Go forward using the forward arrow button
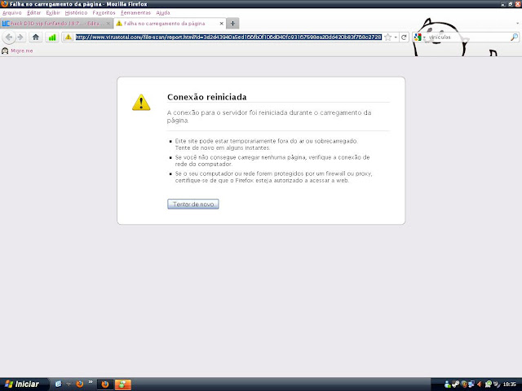 pos(20,37)
